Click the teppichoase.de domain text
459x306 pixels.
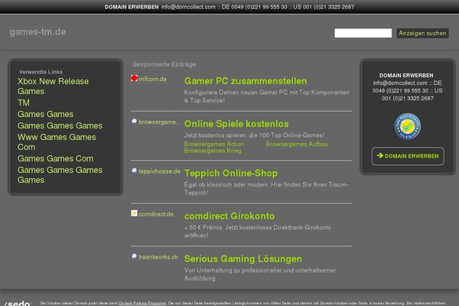pyautogui.click(x=159, y=171)
